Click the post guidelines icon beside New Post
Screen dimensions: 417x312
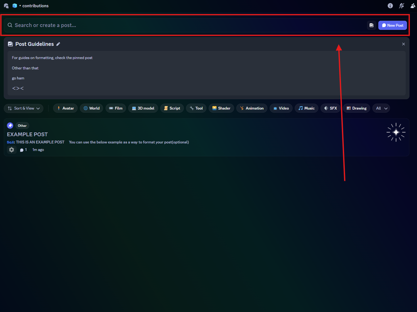(x=371, y=25)
